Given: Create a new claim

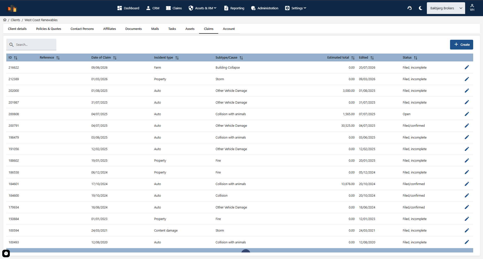Looking at the screenshot, I should (461, 45).
